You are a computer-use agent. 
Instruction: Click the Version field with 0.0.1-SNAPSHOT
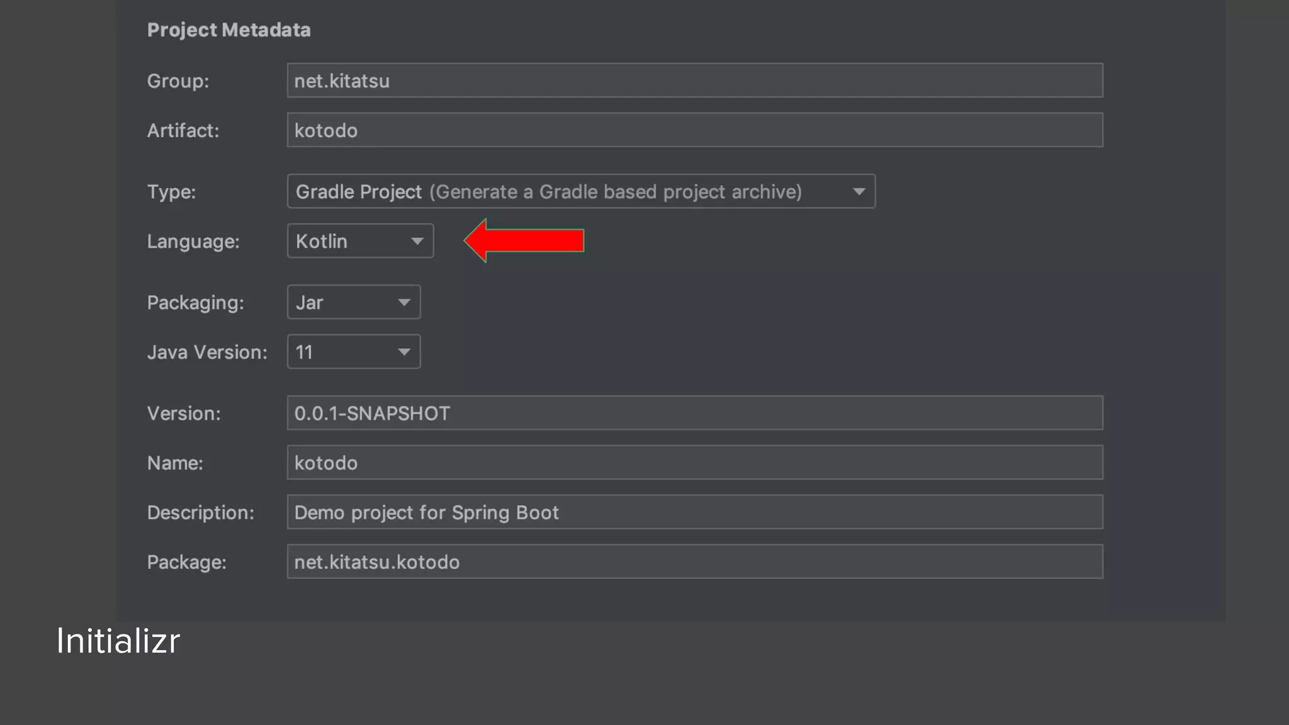[695, 413]
